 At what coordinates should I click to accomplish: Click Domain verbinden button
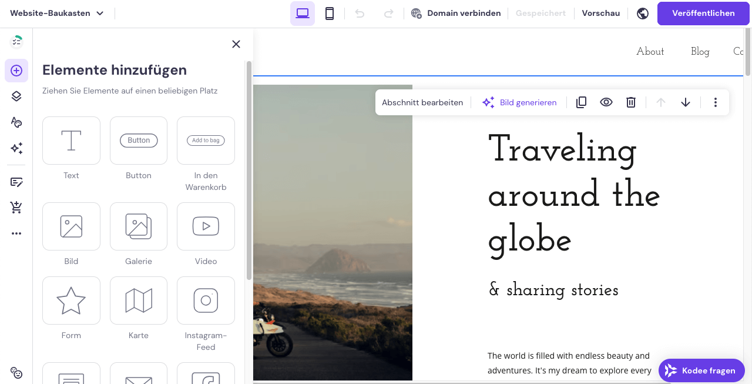pyautogui.click(x=456, y=13)
